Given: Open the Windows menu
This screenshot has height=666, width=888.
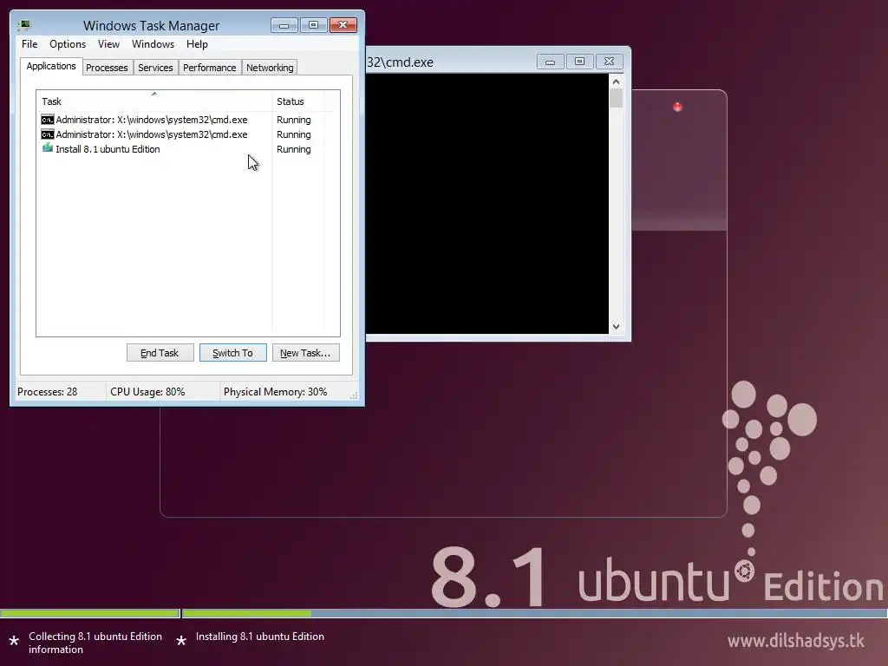Looking at the screenshot, I should (x=153, y=44).
